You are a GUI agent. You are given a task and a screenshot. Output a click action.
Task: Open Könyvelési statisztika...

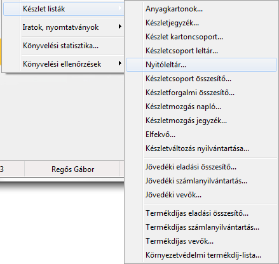coord(64,46)
